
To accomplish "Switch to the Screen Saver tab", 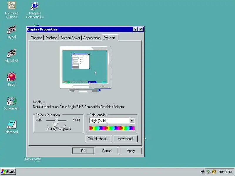I will point(70,38).
